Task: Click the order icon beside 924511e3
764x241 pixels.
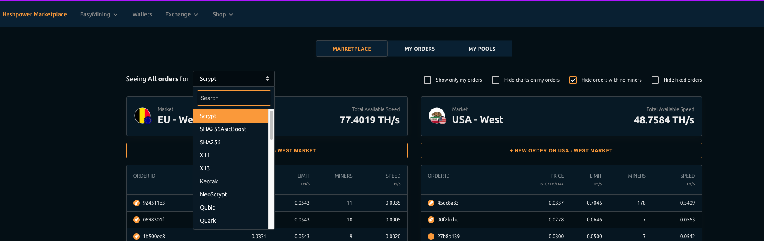Action: [x=137, y=203]
